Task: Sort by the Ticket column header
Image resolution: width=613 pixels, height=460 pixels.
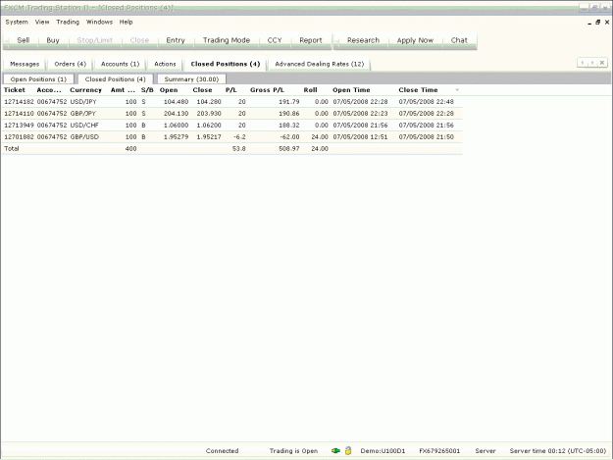Action: (x=15, y=90)
